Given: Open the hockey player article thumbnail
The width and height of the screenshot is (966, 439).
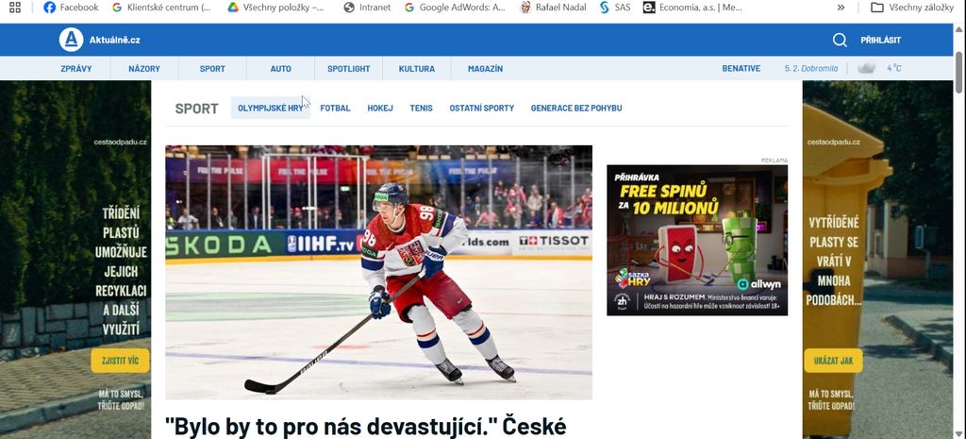Looking at the screenshot, I should (x=379, y=273).
